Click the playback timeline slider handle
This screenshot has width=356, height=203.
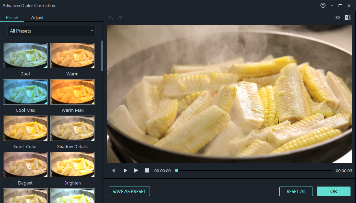tap(177, 170)
